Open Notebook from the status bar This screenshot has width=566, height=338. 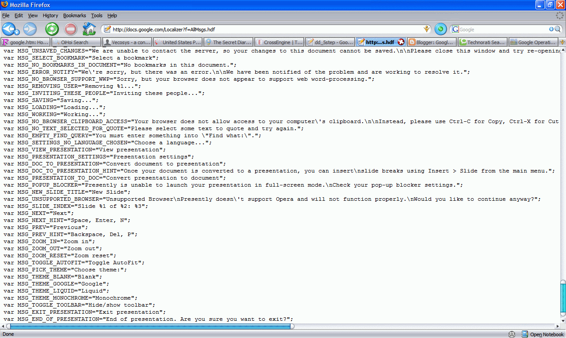(x=543, y=334)
